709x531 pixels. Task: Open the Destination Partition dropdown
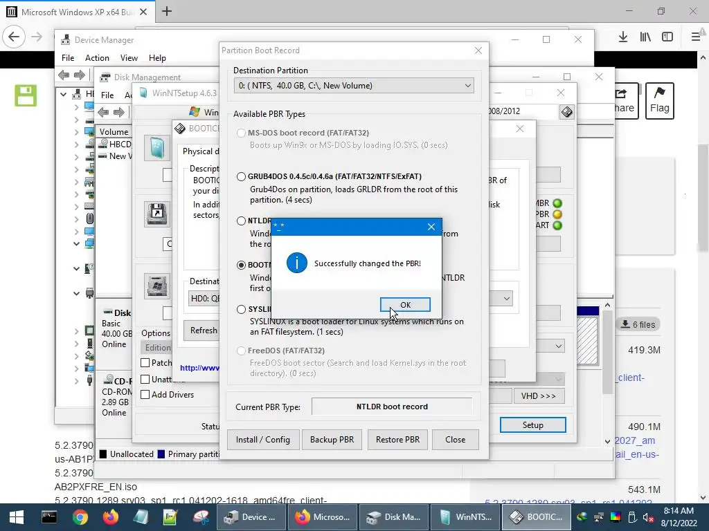(354, 85)
